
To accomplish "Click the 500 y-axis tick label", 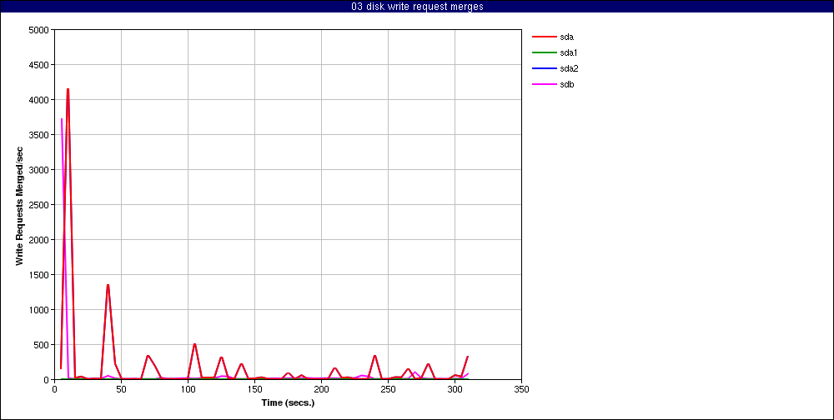I will point(42,345).
